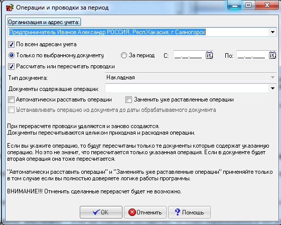This screenshot has height=225, width=281.
Task: Expand Документы содержащие операции dropdown
Action: click(272, 88)
